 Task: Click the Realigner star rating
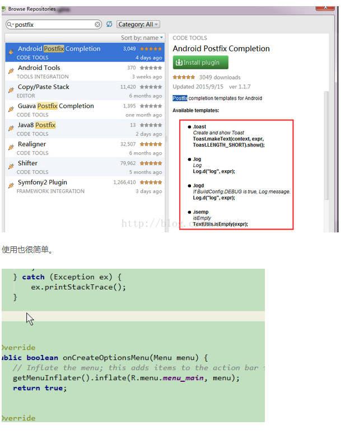(x=151, y=144)
